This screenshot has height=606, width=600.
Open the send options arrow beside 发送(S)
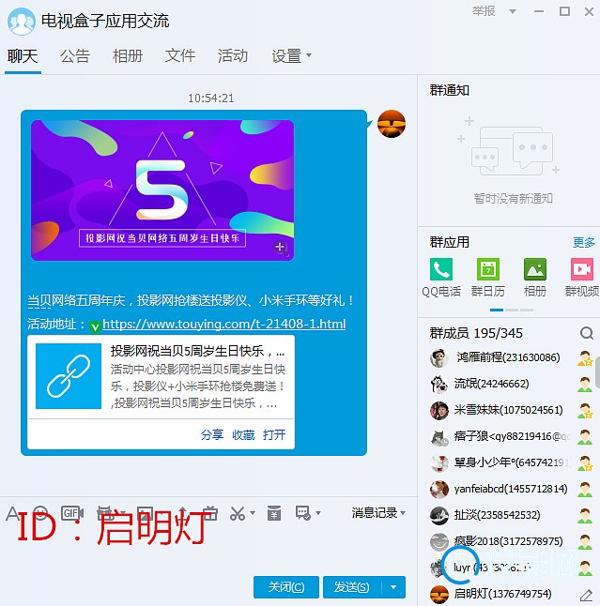pos(393,587)
